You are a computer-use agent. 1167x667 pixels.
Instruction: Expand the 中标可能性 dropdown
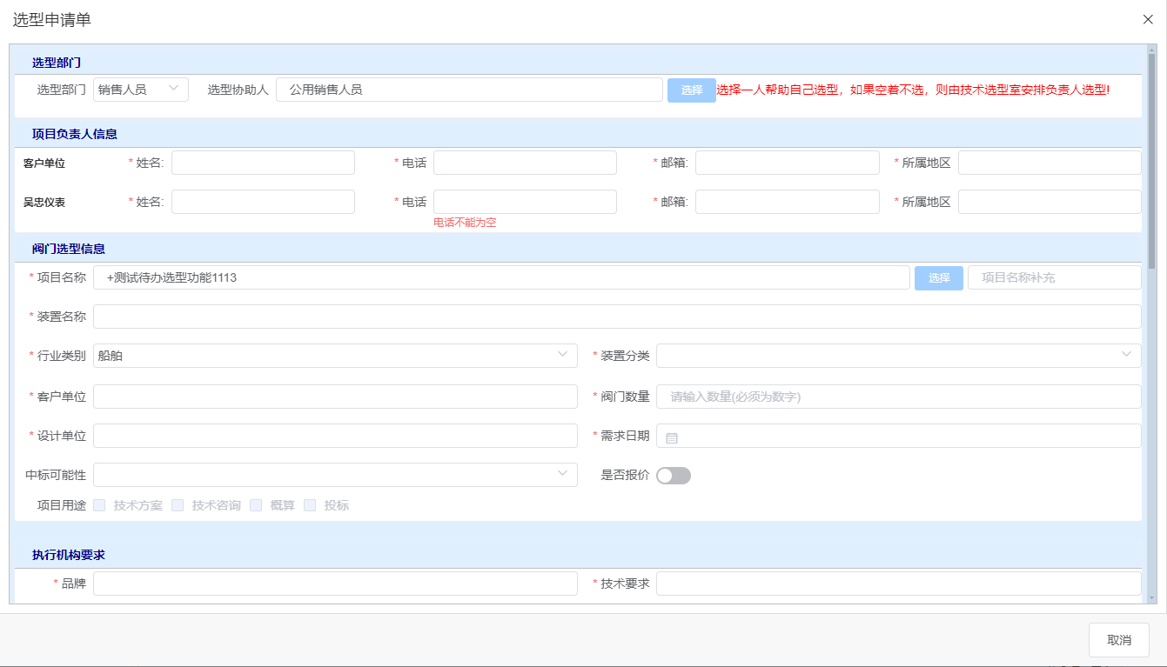coord(335,475)
